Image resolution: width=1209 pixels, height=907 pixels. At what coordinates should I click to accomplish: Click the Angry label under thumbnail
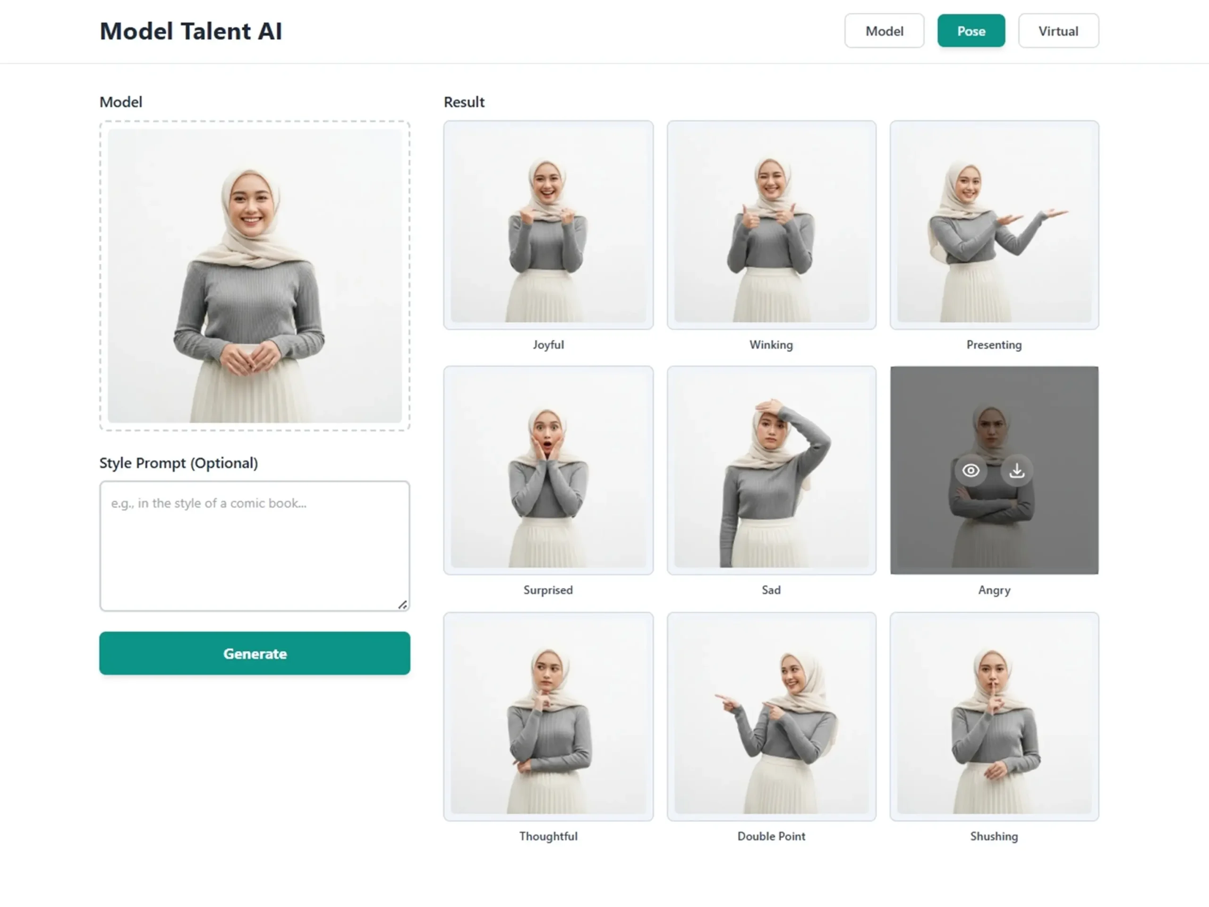click(994, 590)
